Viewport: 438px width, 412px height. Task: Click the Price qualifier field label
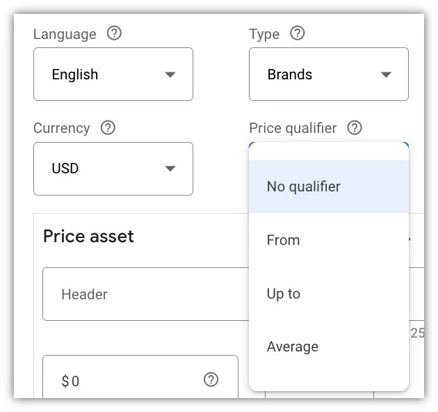293,128
